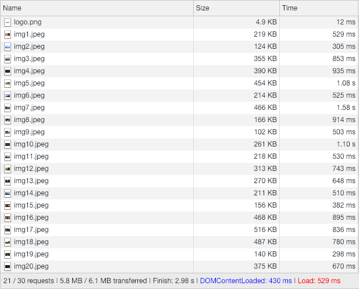Click the img8.jpeg thumbnail icon
This screenshot has width=359, height=289.
[8, 120]
